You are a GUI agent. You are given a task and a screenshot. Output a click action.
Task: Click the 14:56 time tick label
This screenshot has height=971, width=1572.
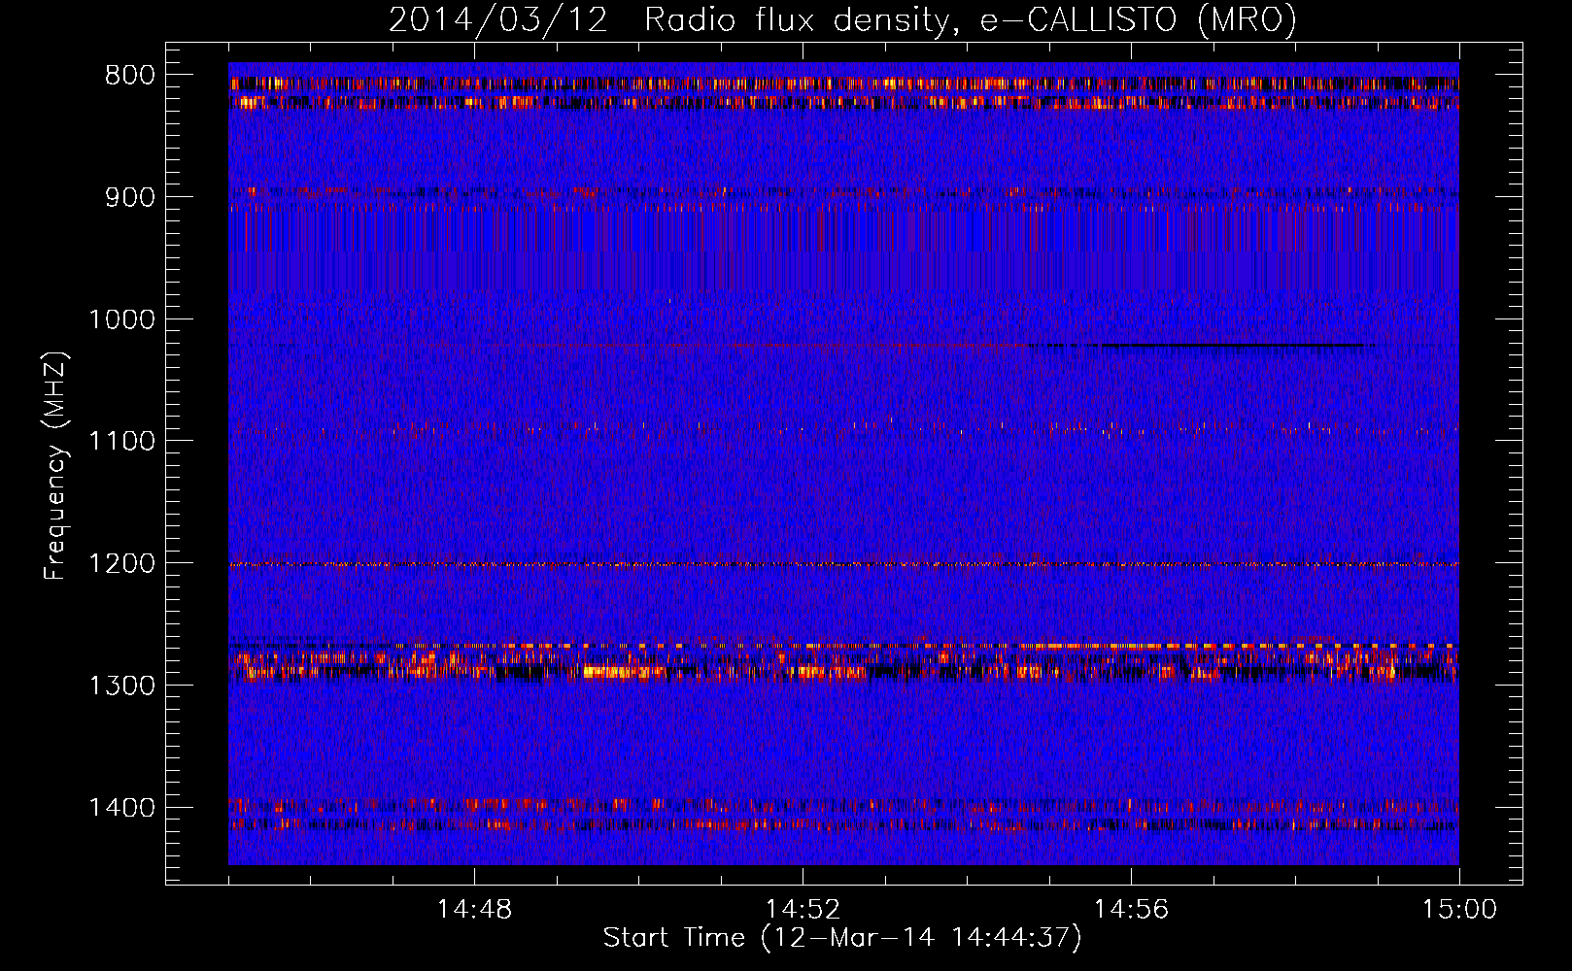1131,910
